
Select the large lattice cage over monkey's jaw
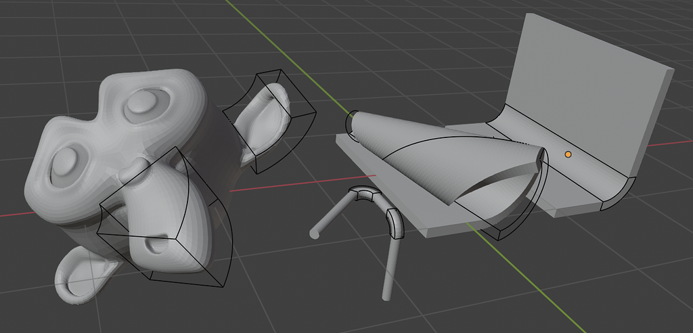(166, 219)
